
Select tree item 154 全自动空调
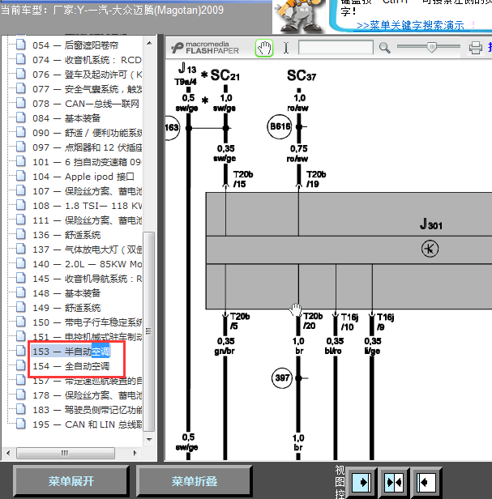[x=71, y=366]
